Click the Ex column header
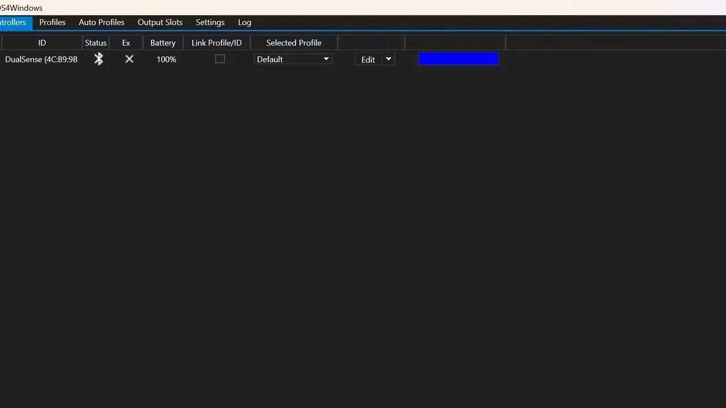 tap(126, 42)
